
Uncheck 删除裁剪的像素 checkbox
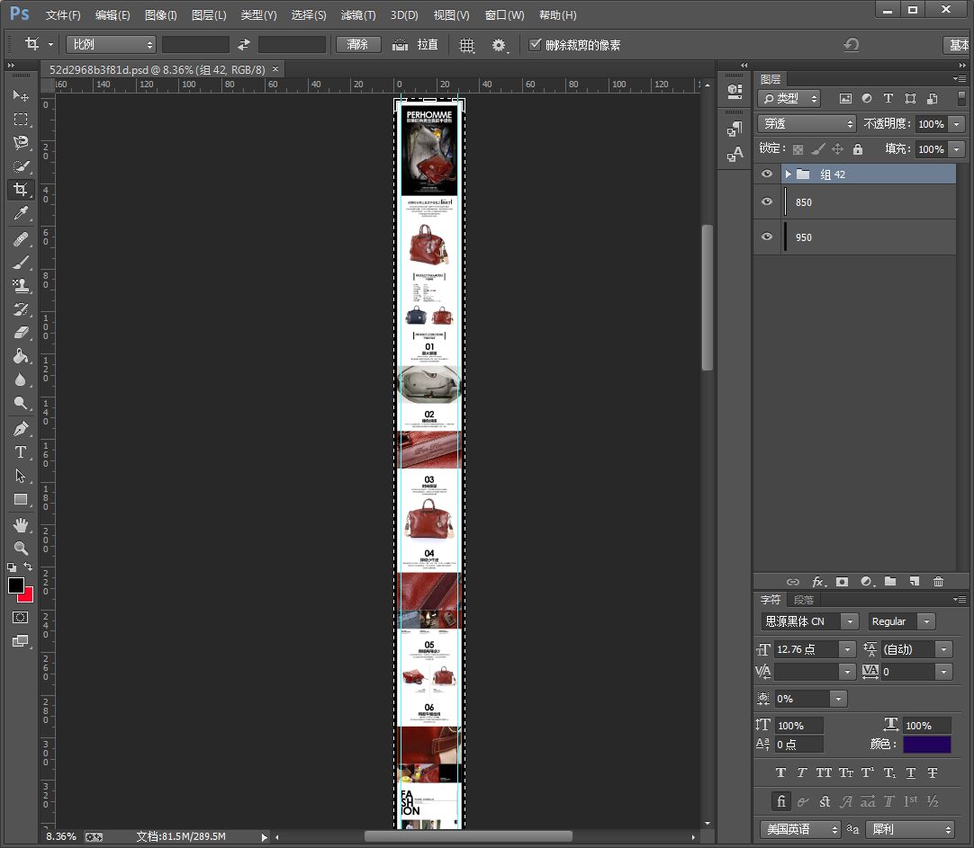[x=536, y=45]
